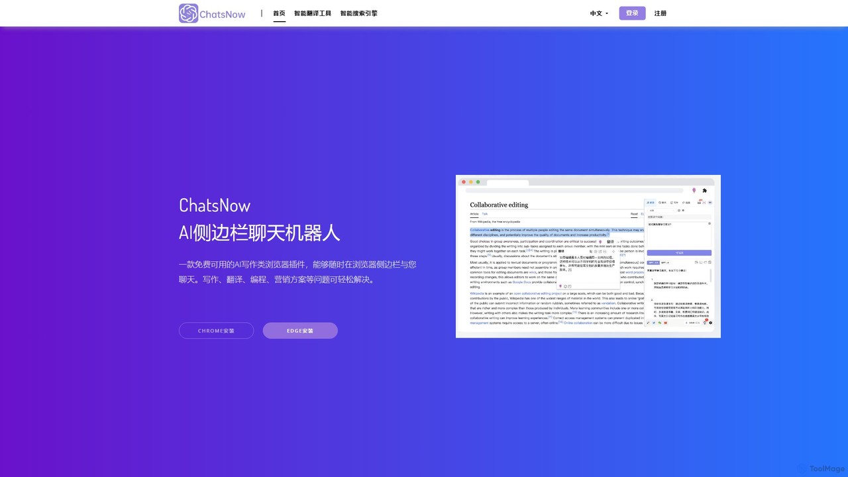Open the 注册 link
This screenshot has width=848, height=477.
pos(661,13)
